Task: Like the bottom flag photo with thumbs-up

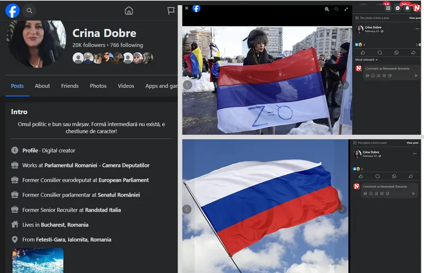Action: (x=361, y=176)
